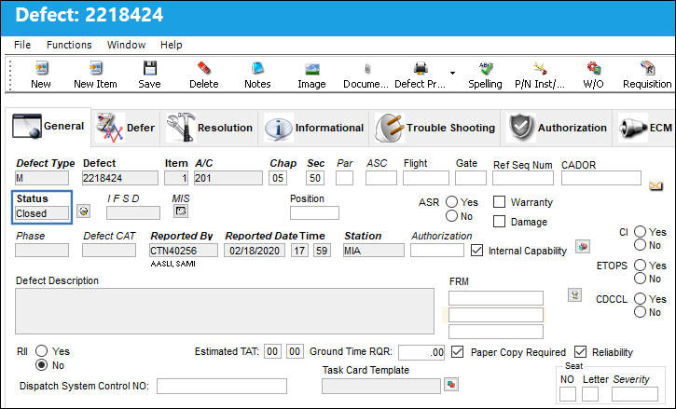
Task: Select ASR Yes radio button
Action: 451,201
